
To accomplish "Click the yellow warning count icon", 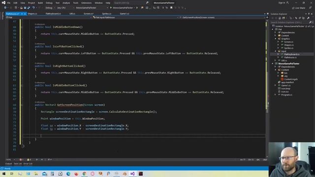I will [x=28, y=159].
